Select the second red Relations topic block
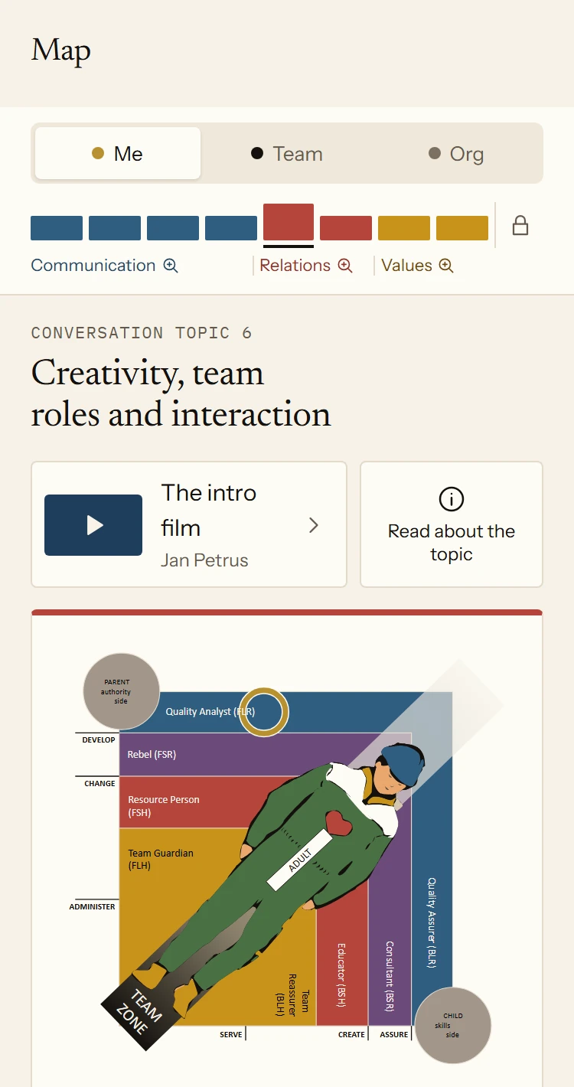Viewport: 574px width, 1087px height. [346, 228]
